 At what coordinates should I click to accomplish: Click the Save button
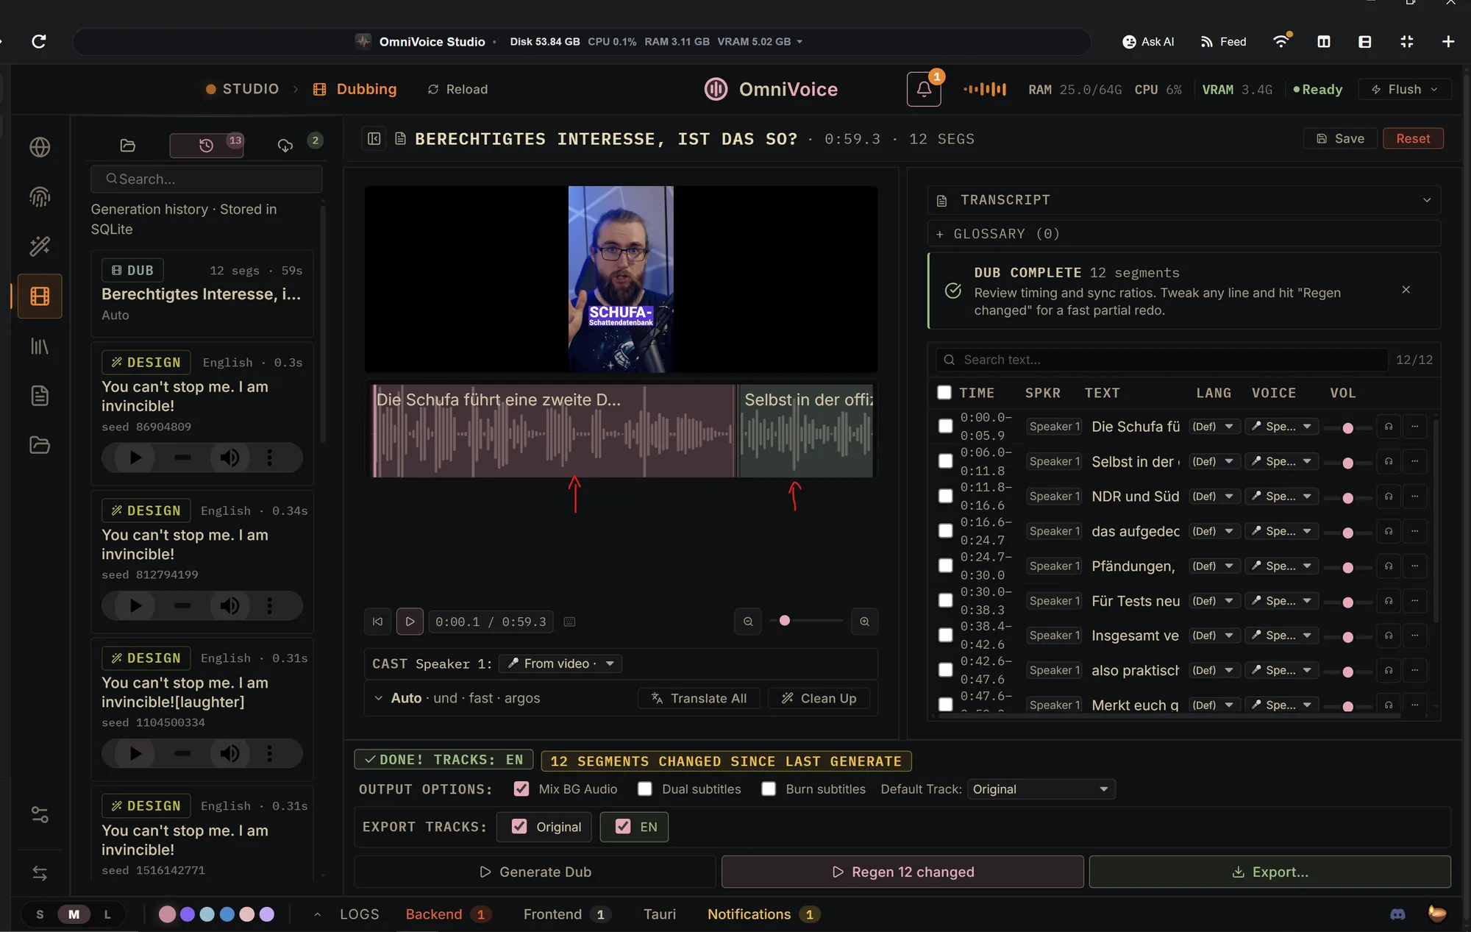tap(1340, 138)
